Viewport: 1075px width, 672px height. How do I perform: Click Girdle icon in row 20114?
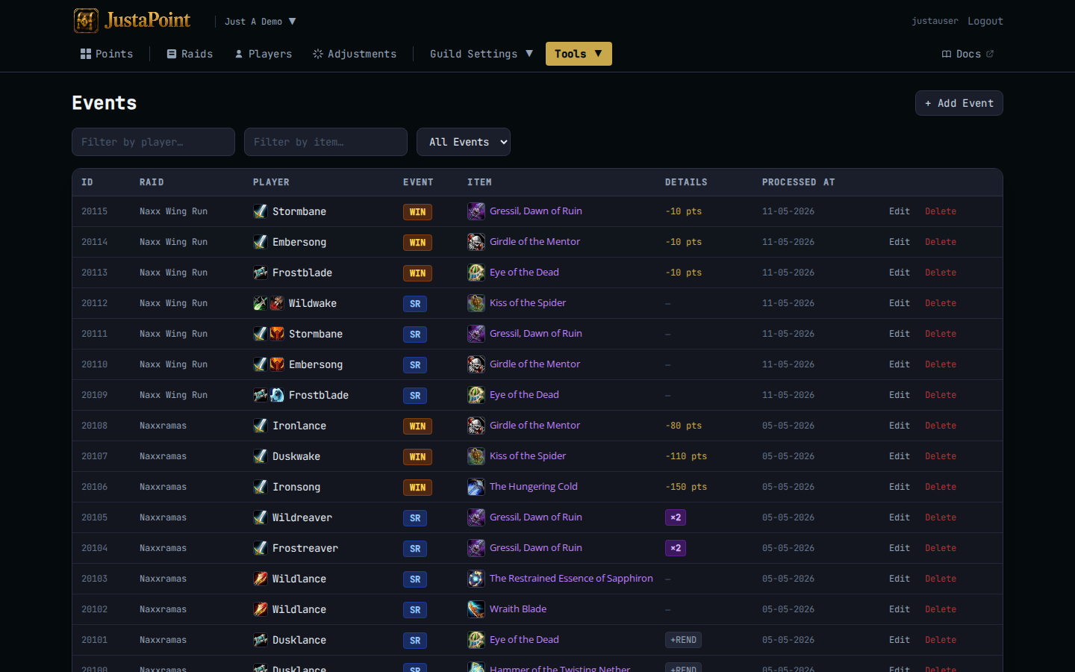(x=476, y=242)
